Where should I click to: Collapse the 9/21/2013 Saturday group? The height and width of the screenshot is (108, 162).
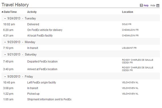coord(5,55)
